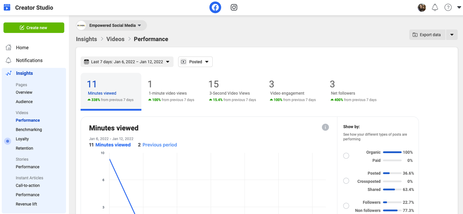Open Instant Articles Call-to-action

point(28,185)
